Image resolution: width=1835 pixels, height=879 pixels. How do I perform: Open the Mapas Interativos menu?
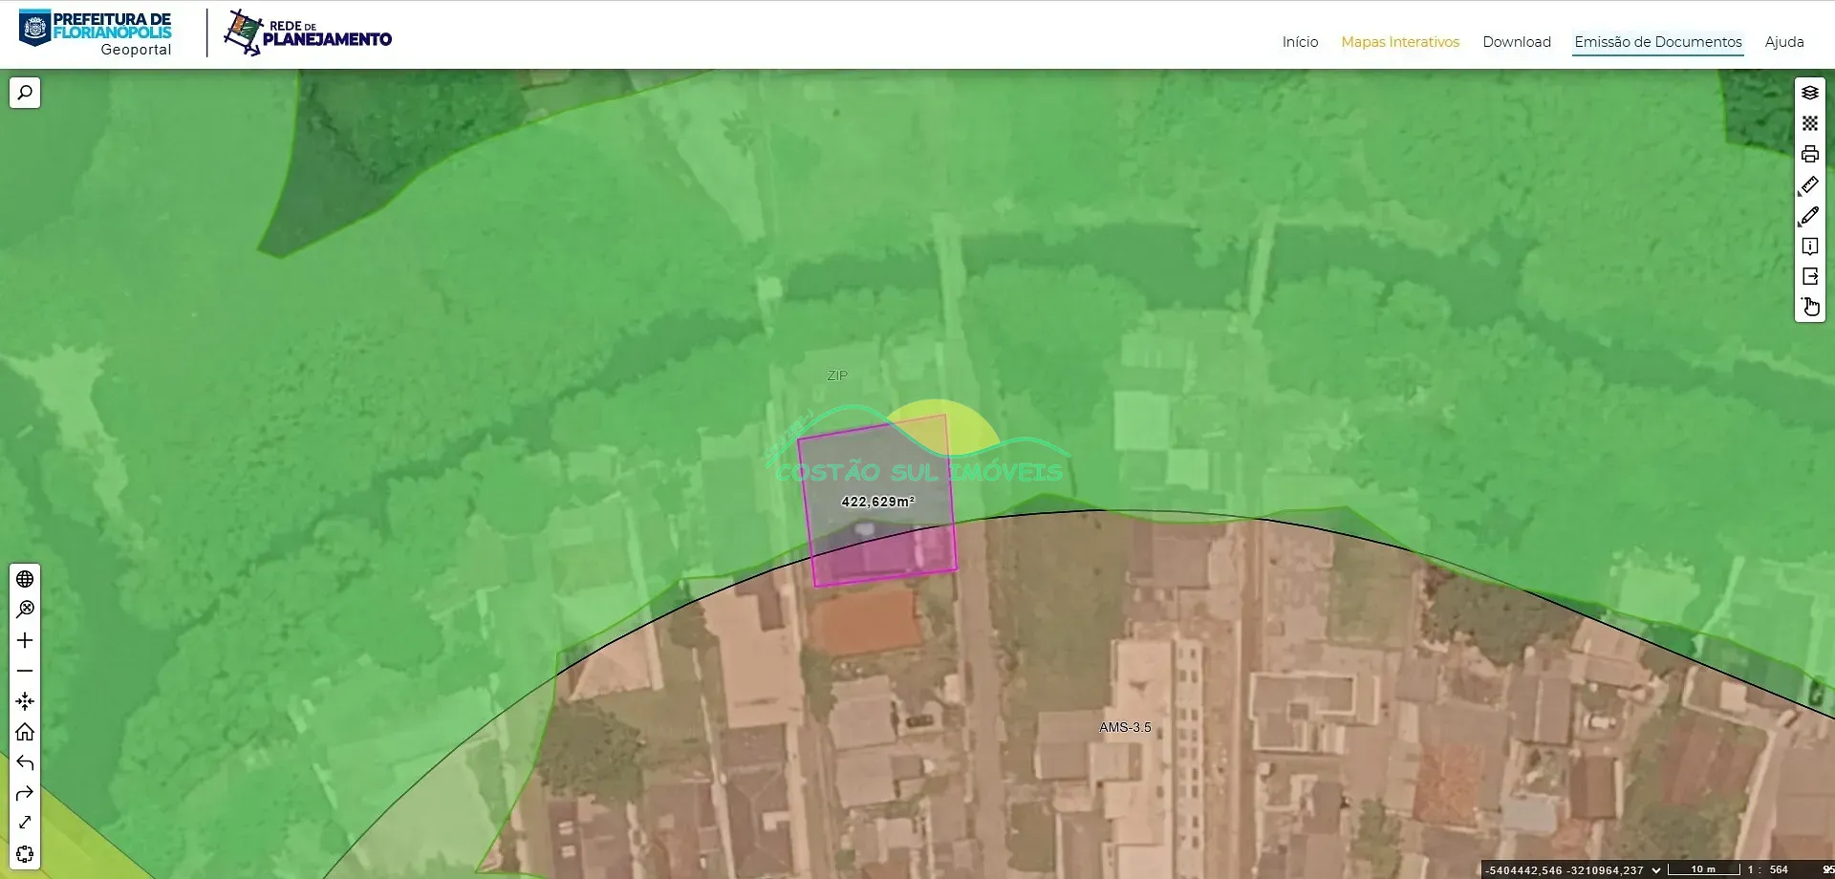pos(1400,42)
